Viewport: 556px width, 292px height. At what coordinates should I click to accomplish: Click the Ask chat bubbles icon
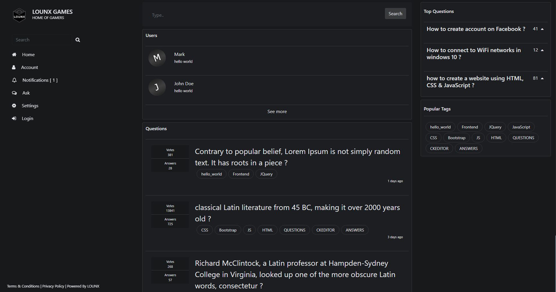(x=14, y=93)
